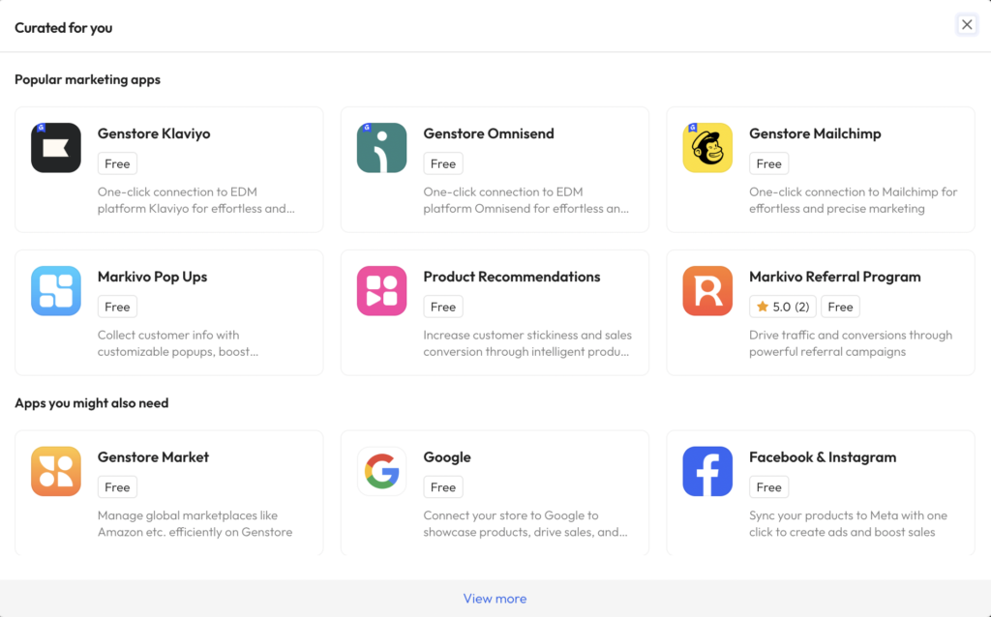This screenshot has height=617, width=991.
Task: Click the Markivo Referral Program icon
Action: point(707,291)
